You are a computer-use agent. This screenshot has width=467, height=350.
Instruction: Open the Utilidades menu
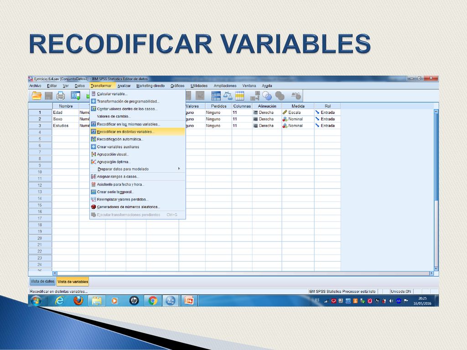[199, 86]
